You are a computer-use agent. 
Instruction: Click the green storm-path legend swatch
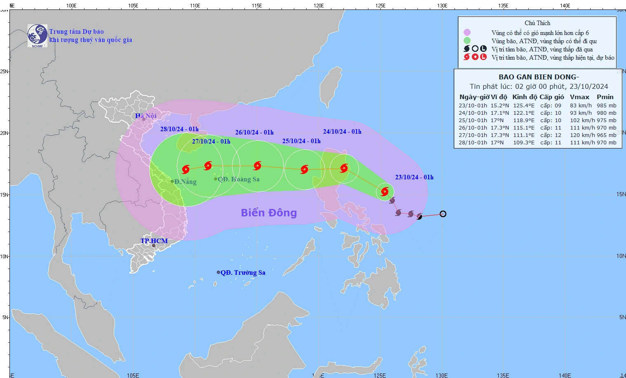[x=467, y=40]
